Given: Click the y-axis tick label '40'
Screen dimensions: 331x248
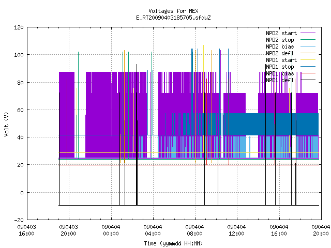Looking at the screenshot, I should [x=20, y=138].
